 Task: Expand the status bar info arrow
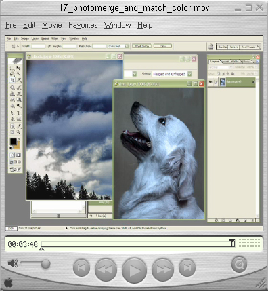[66, 228]
